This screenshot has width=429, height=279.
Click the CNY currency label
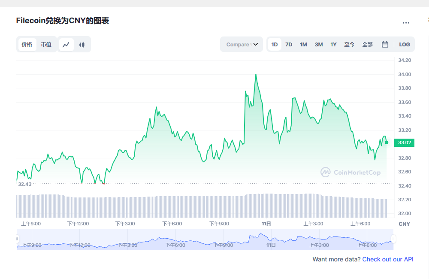click(404, 224)
